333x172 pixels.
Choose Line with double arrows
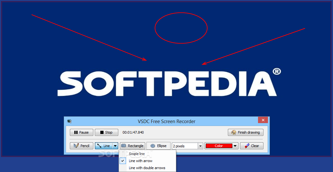(147, 168)
